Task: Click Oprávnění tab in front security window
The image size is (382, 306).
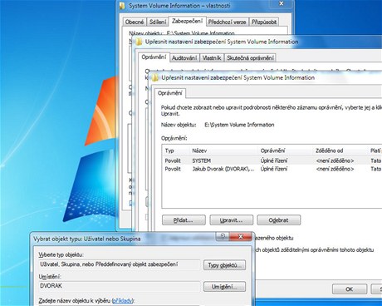Action: tap(170, 93)
